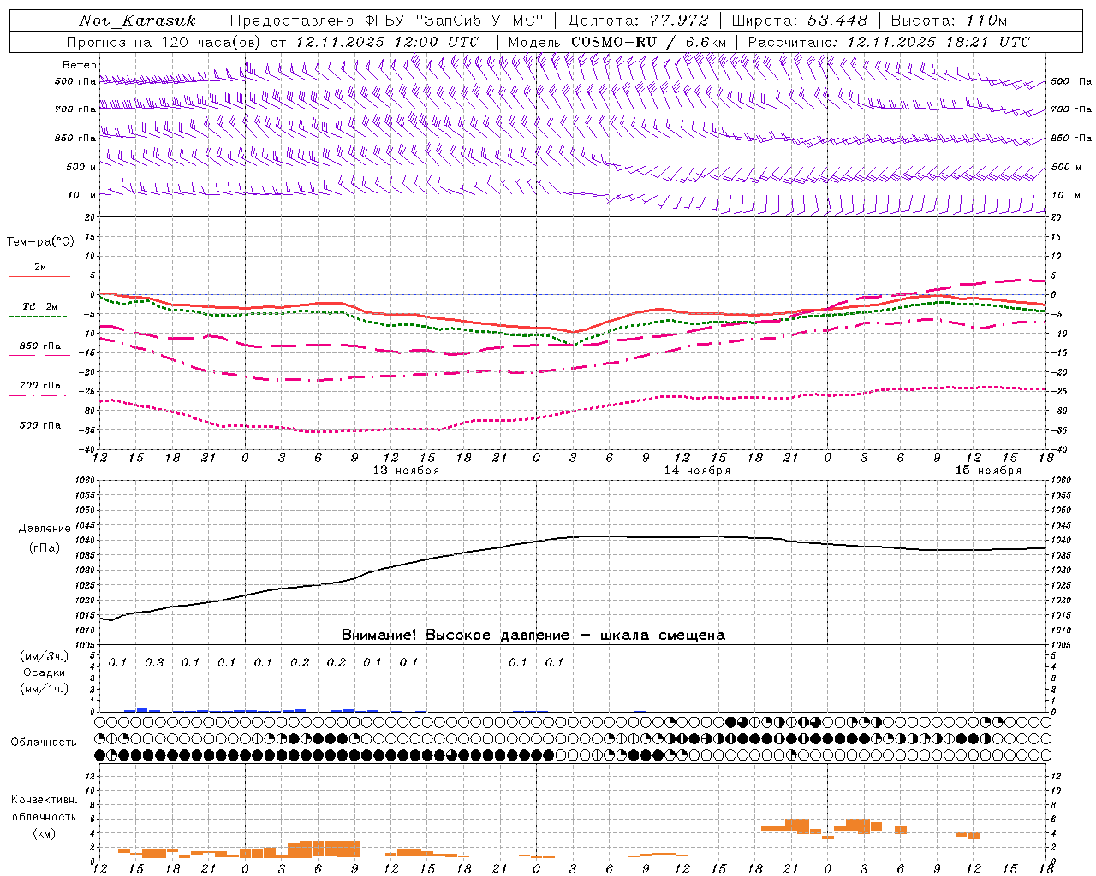Image resolution: width=1096 pixels, height=876 pixels.
Task: Click the "Долгота: 77.972" header value
Action: 639,21
